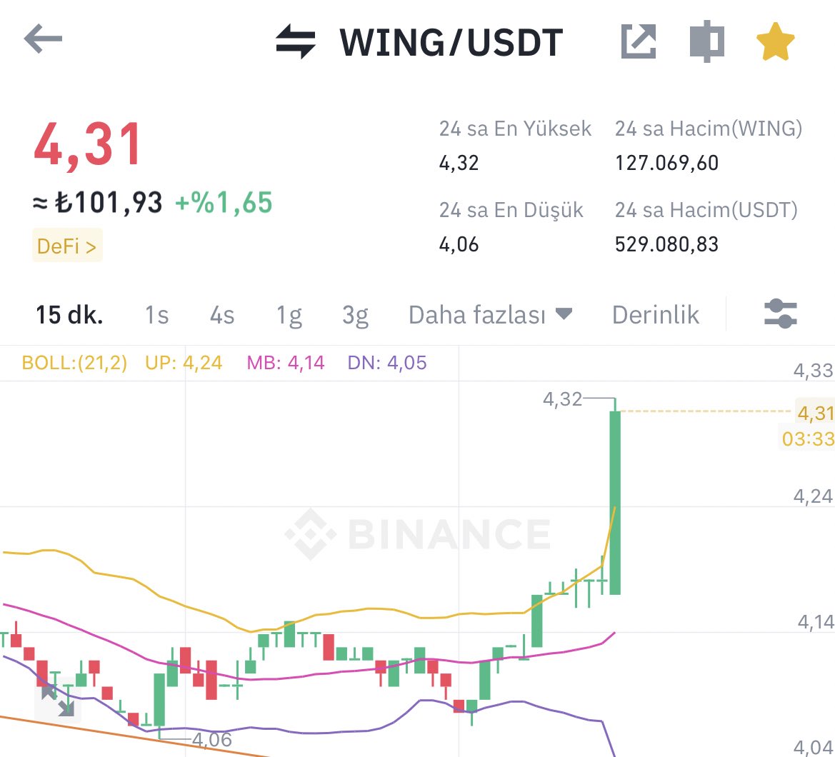Toggle the yellow favorite star
The width and height of the screenshot is (835, 757).
[x=776, y=41]
